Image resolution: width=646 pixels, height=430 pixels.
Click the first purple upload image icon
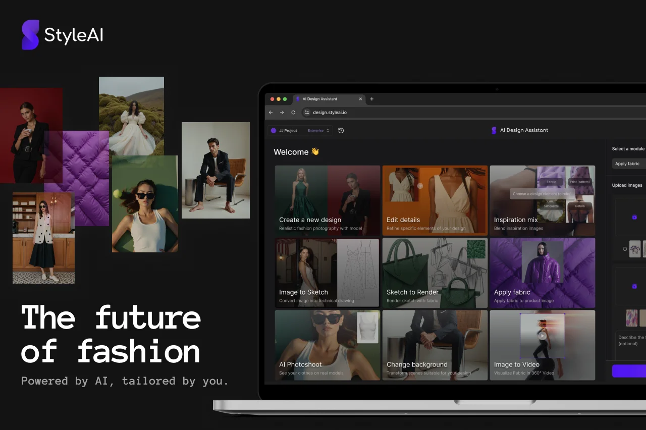pyautogui.click(x=634, y=217)
